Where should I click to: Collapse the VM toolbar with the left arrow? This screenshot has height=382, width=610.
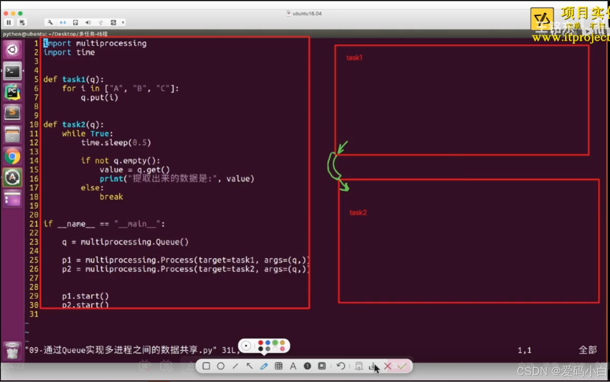pyautogui.click(x=123, y=23)
